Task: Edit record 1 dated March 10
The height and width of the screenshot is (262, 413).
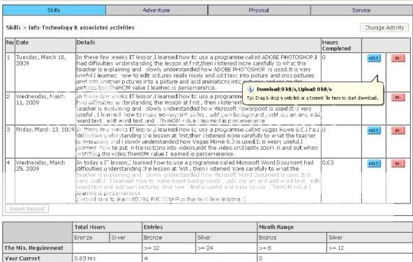Action: click(x=374, y=58)
